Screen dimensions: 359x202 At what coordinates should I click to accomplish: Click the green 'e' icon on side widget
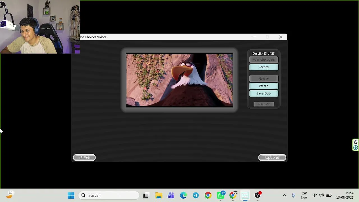tap(356, 148)
